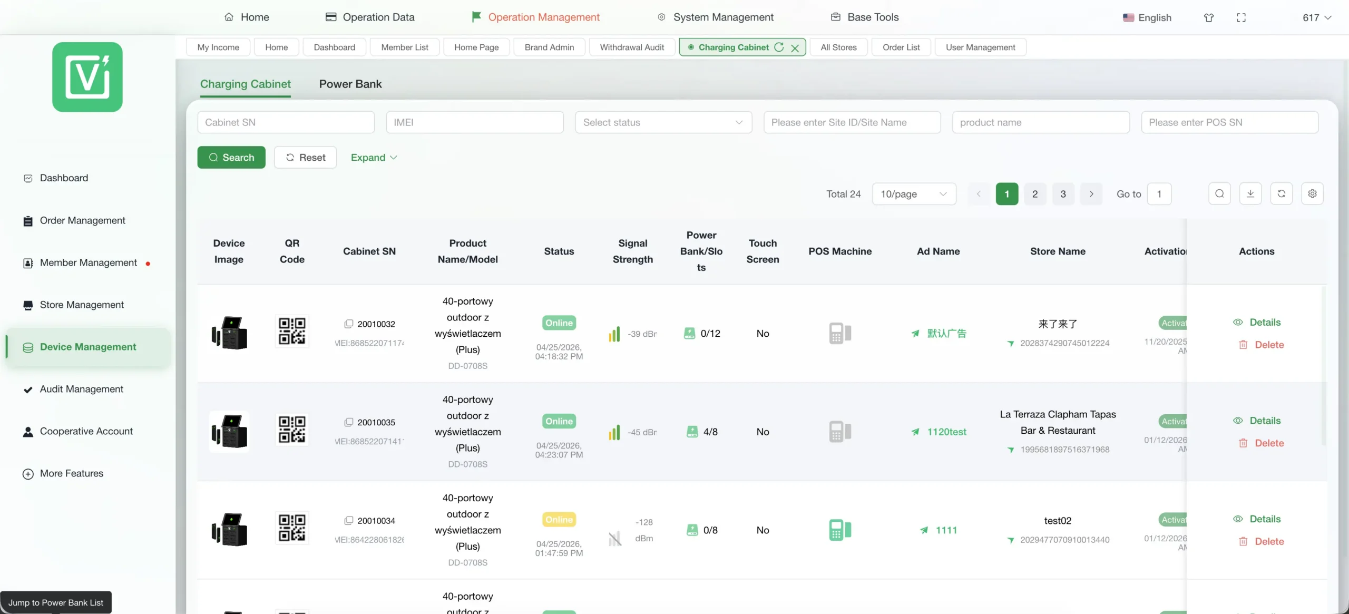Toggle fullscreen mode icon

coord(1241,17)
